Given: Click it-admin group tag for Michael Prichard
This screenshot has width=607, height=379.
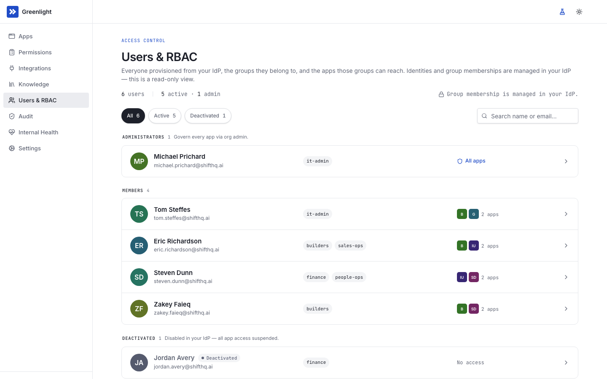Looking at the screenshot, I should click(317, 161).
